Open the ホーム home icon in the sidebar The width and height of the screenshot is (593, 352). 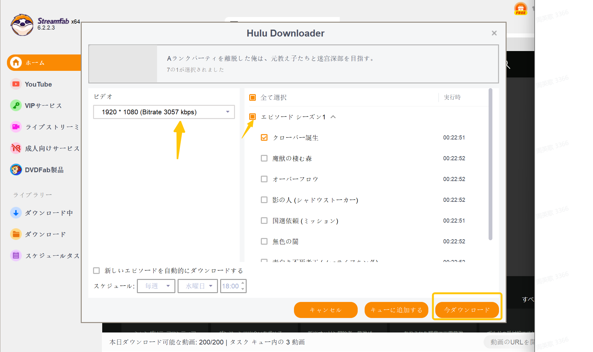(16, 63)
